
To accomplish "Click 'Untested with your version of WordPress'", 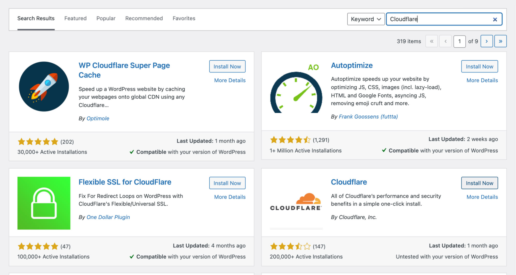I will (447, 257).
